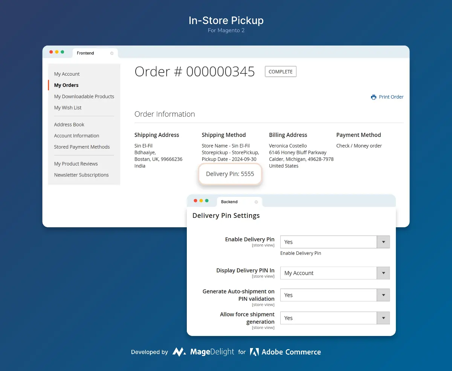Open Display Delivery PIN In dropdown arrow

[383, 273]
